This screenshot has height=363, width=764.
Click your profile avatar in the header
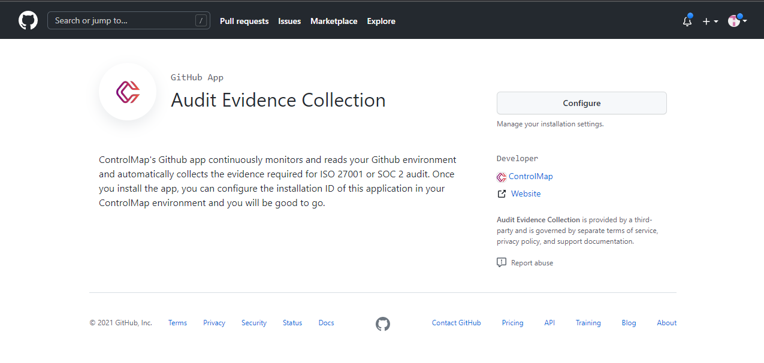tap(733, 21)
